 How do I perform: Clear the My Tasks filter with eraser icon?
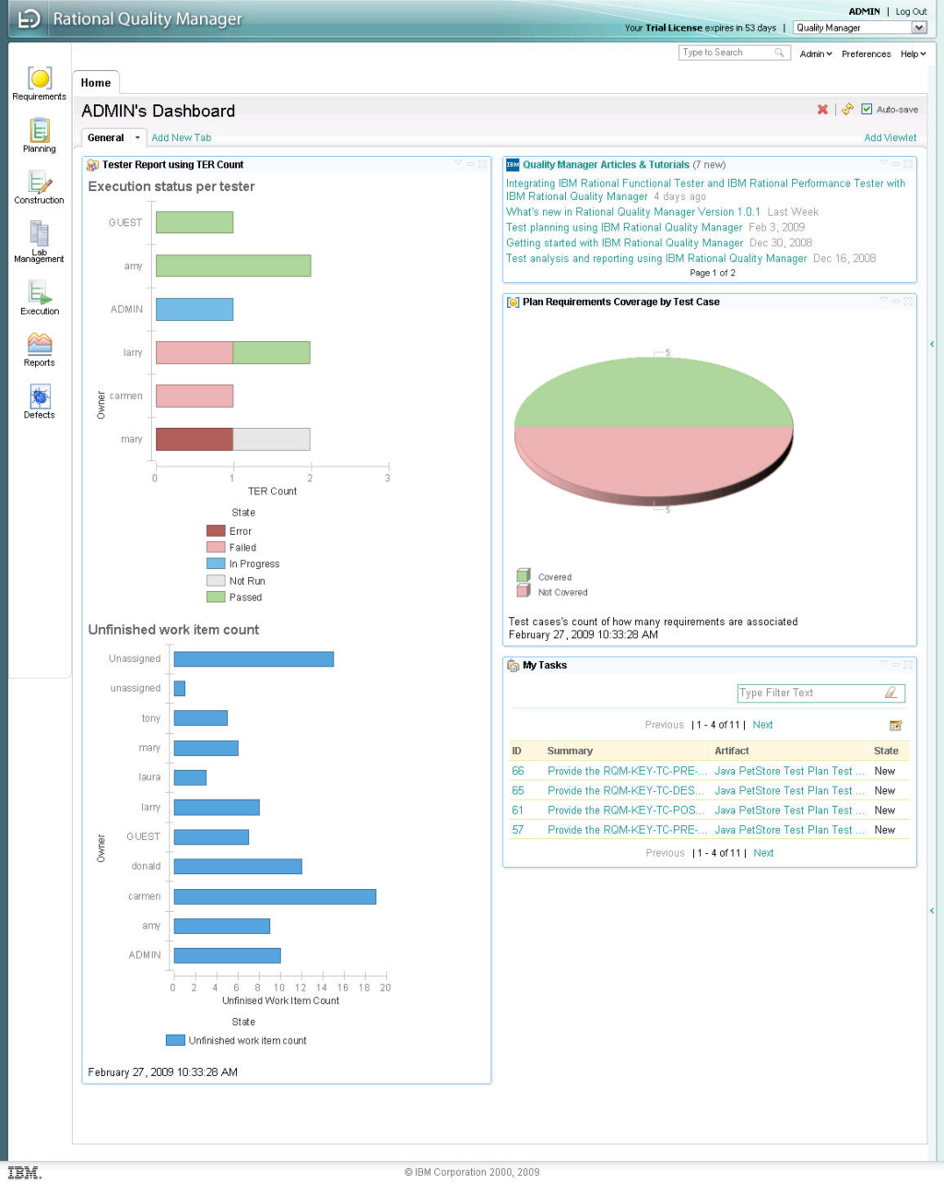pyautogui.click(x=891, y=693)
